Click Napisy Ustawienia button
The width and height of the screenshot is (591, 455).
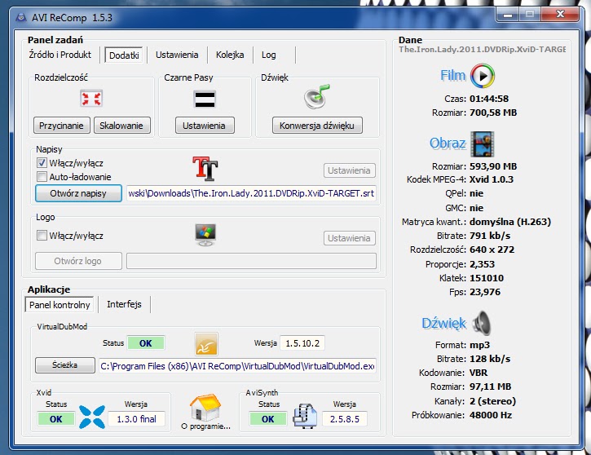[349, 170]
